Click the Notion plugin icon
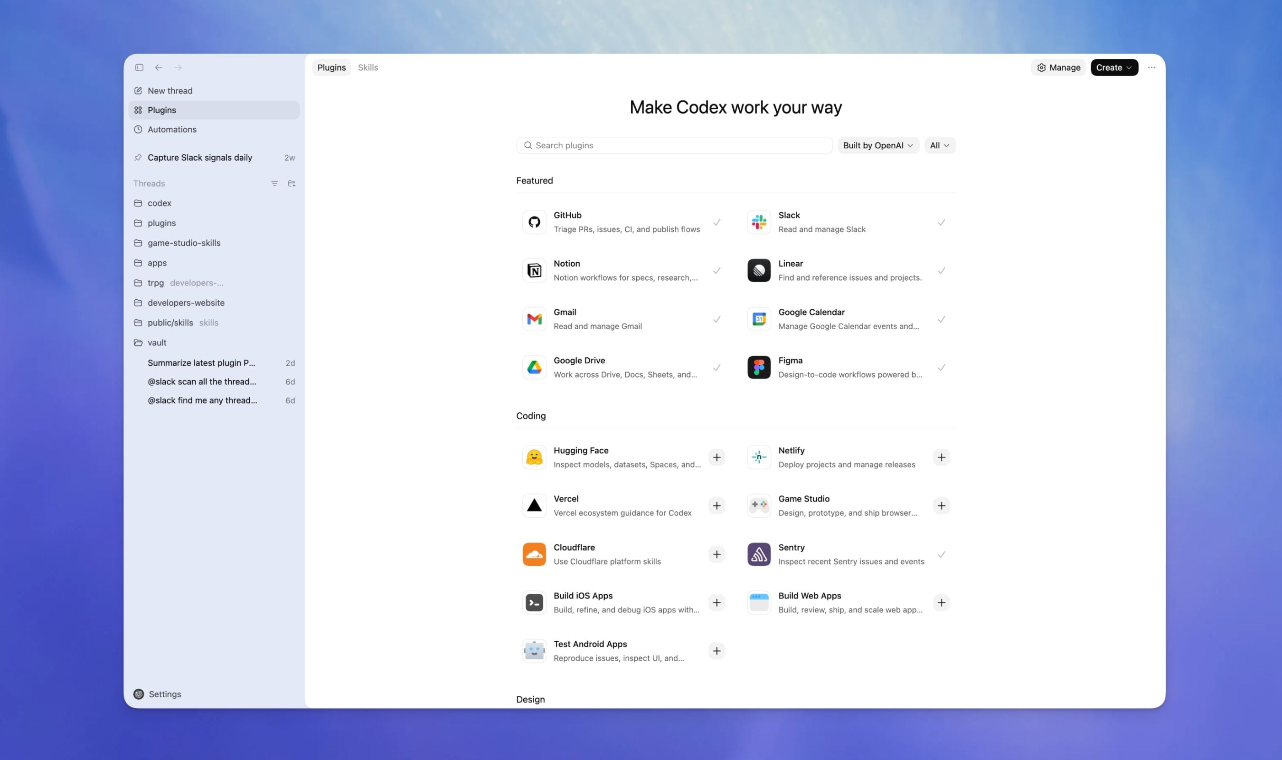The image size is (1282, 760). tap(534, 270)
